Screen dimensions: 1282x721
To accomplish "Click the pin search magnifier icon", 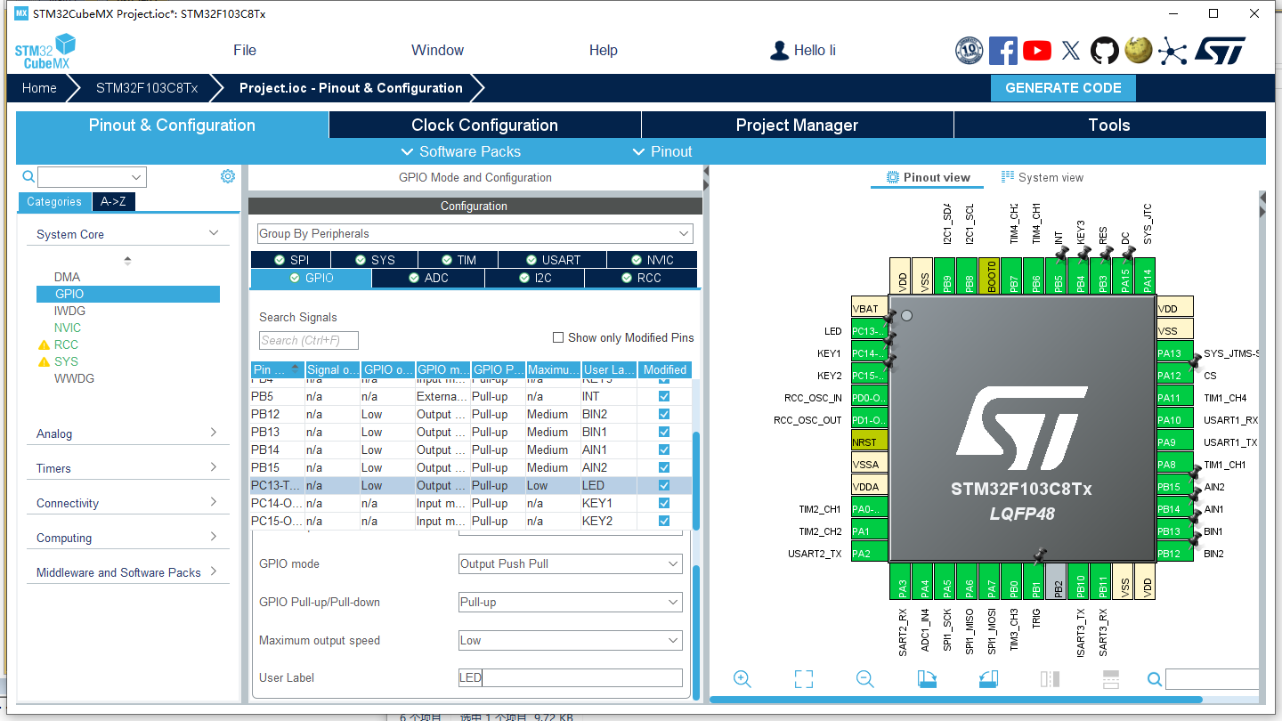I will pos(1155,680).
